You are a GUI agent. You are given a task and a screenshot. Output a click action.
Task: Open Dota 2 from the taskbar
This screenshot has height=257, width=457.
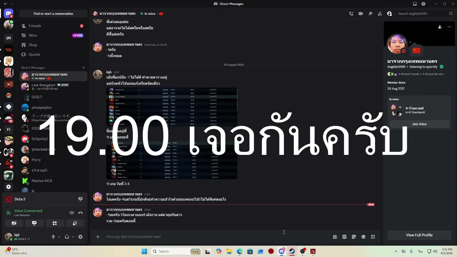coord(313,251)
